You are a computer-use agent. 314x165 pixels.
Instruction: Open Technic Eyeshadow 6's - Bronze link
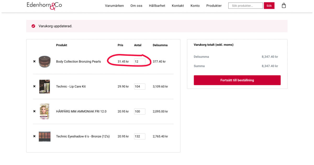click(x=83, y=136)
